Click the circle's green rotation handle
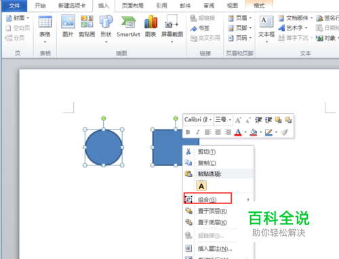Image resolution: width=339 pixels, height=259 pixels. pyautogui.click(x=104, y=118)
